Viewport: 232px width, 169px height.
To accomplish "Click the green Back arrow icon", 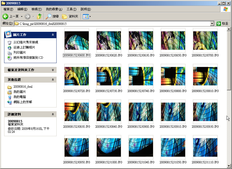I will [5, 16].
